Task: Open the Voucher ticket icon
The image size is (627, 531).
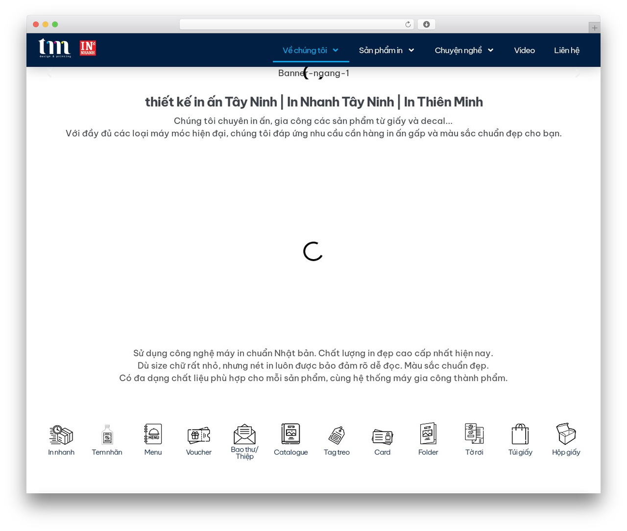Action: point(199,435)
